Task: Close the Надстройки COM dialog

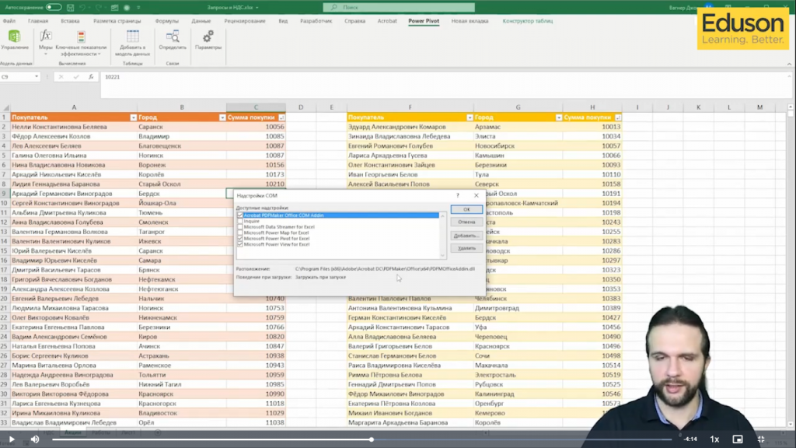Action: tap(477, 195)
